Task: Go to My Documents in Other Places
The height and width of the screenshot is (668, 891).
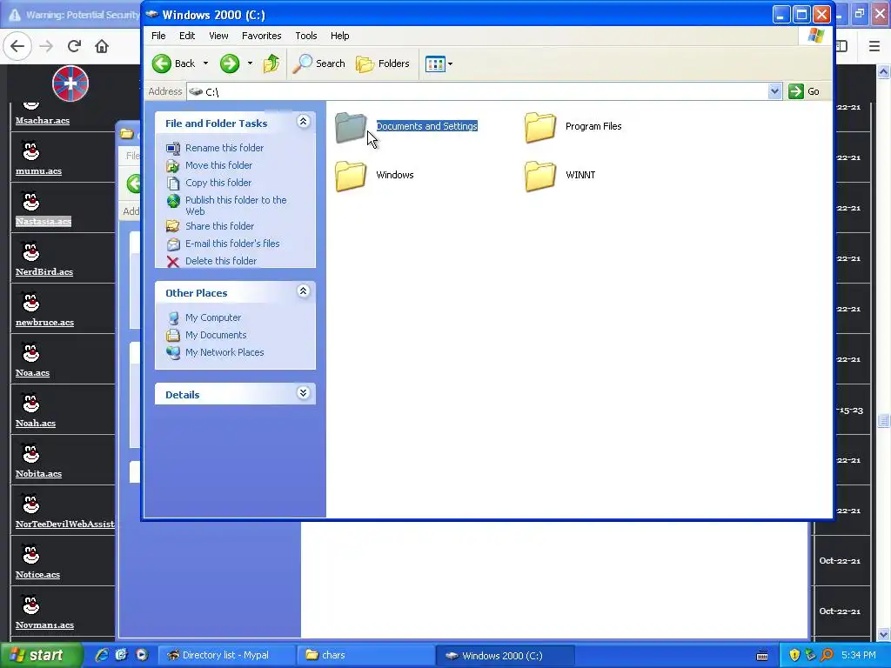Action: pos(216,335)
